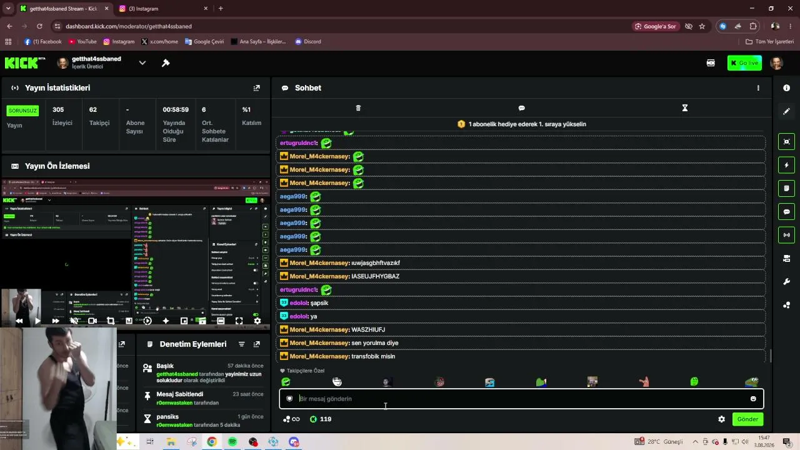This screenshot has width=800, height=450.
Task: Click the pencil edit icon in right sidebar
Action: [786, 111]
